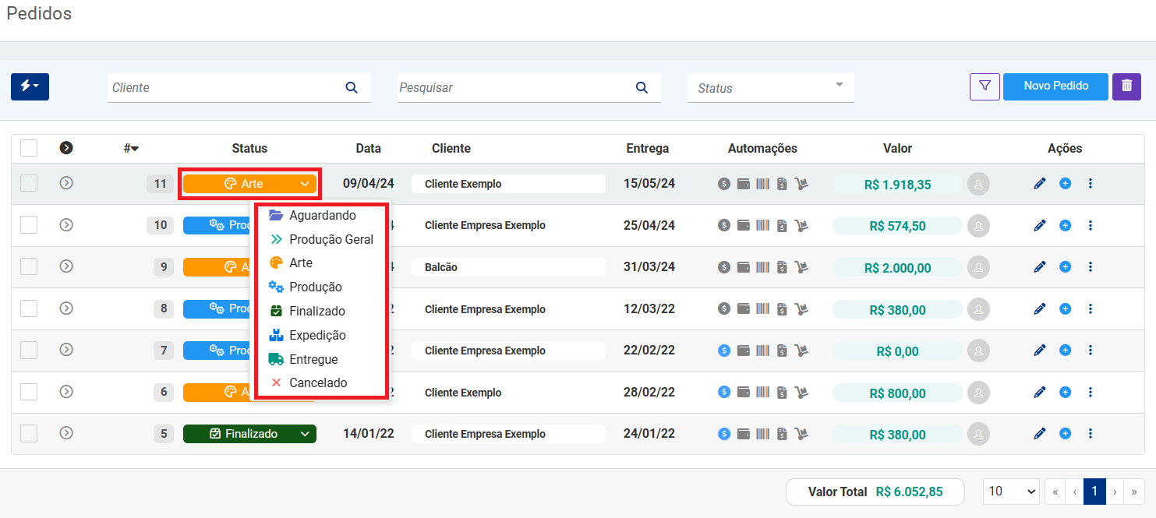The width and height of the screenshot is (1156, 518).
Task: Open the filter funnel icon
Action: [985, 86]
